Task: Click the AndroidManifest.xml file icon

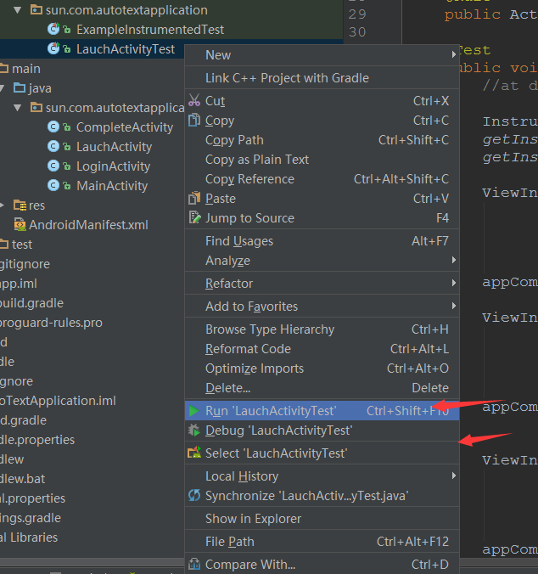Action: tap(20, 224)
